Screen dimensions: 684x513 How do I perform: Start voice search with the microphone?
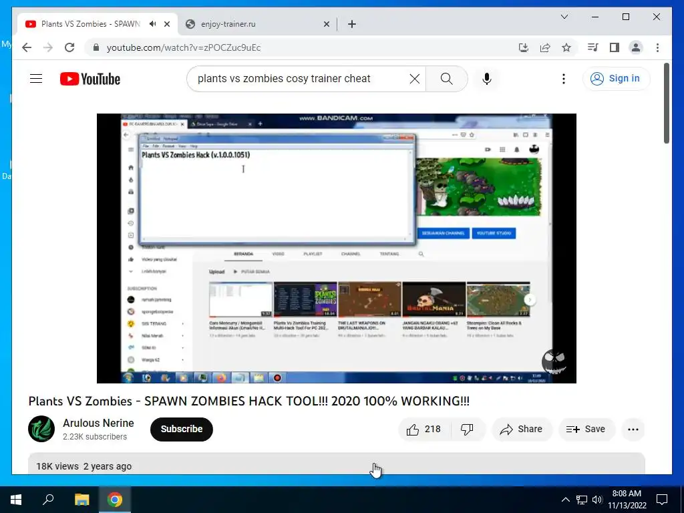pyautogui.click(x=487, y=79)
